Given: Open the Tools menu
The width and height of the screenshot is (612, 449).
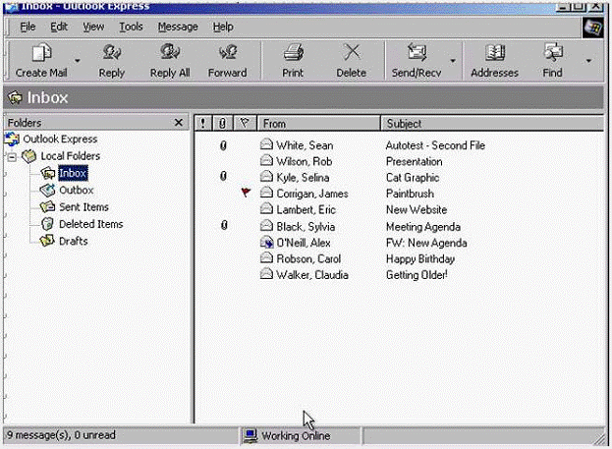Looking at the screenshot, I should click(131, 27).
